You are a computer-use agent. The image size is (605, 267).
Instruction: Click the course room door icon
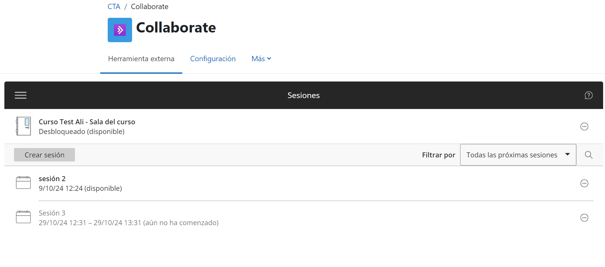[x=23, y=126]
